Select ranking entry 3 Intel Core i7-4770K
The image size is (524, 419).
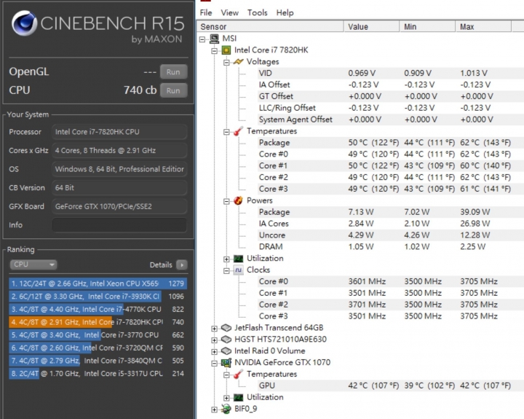(98, 309)
